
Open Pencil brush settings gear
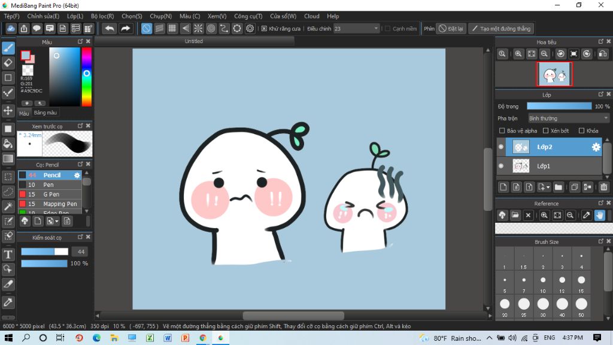(x=77, y=175)
